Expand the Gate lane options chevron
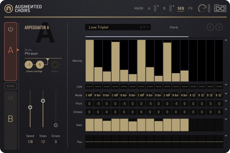The height and width of the screenshot is (153, 230). point(226,119)
